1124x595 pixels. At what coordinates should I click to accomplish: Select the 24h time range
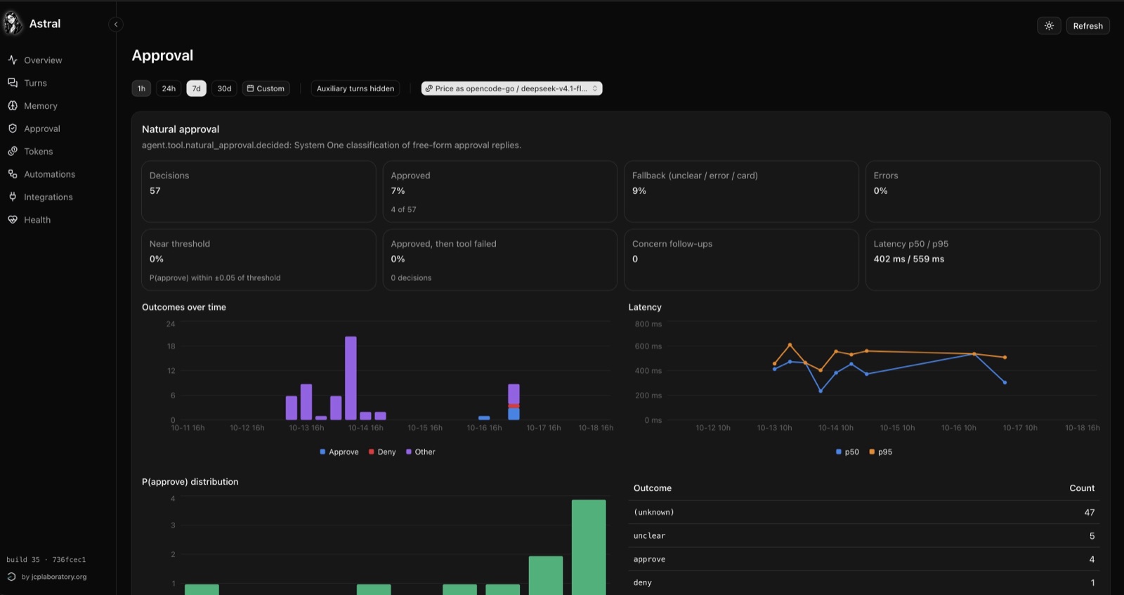point(169,89)
